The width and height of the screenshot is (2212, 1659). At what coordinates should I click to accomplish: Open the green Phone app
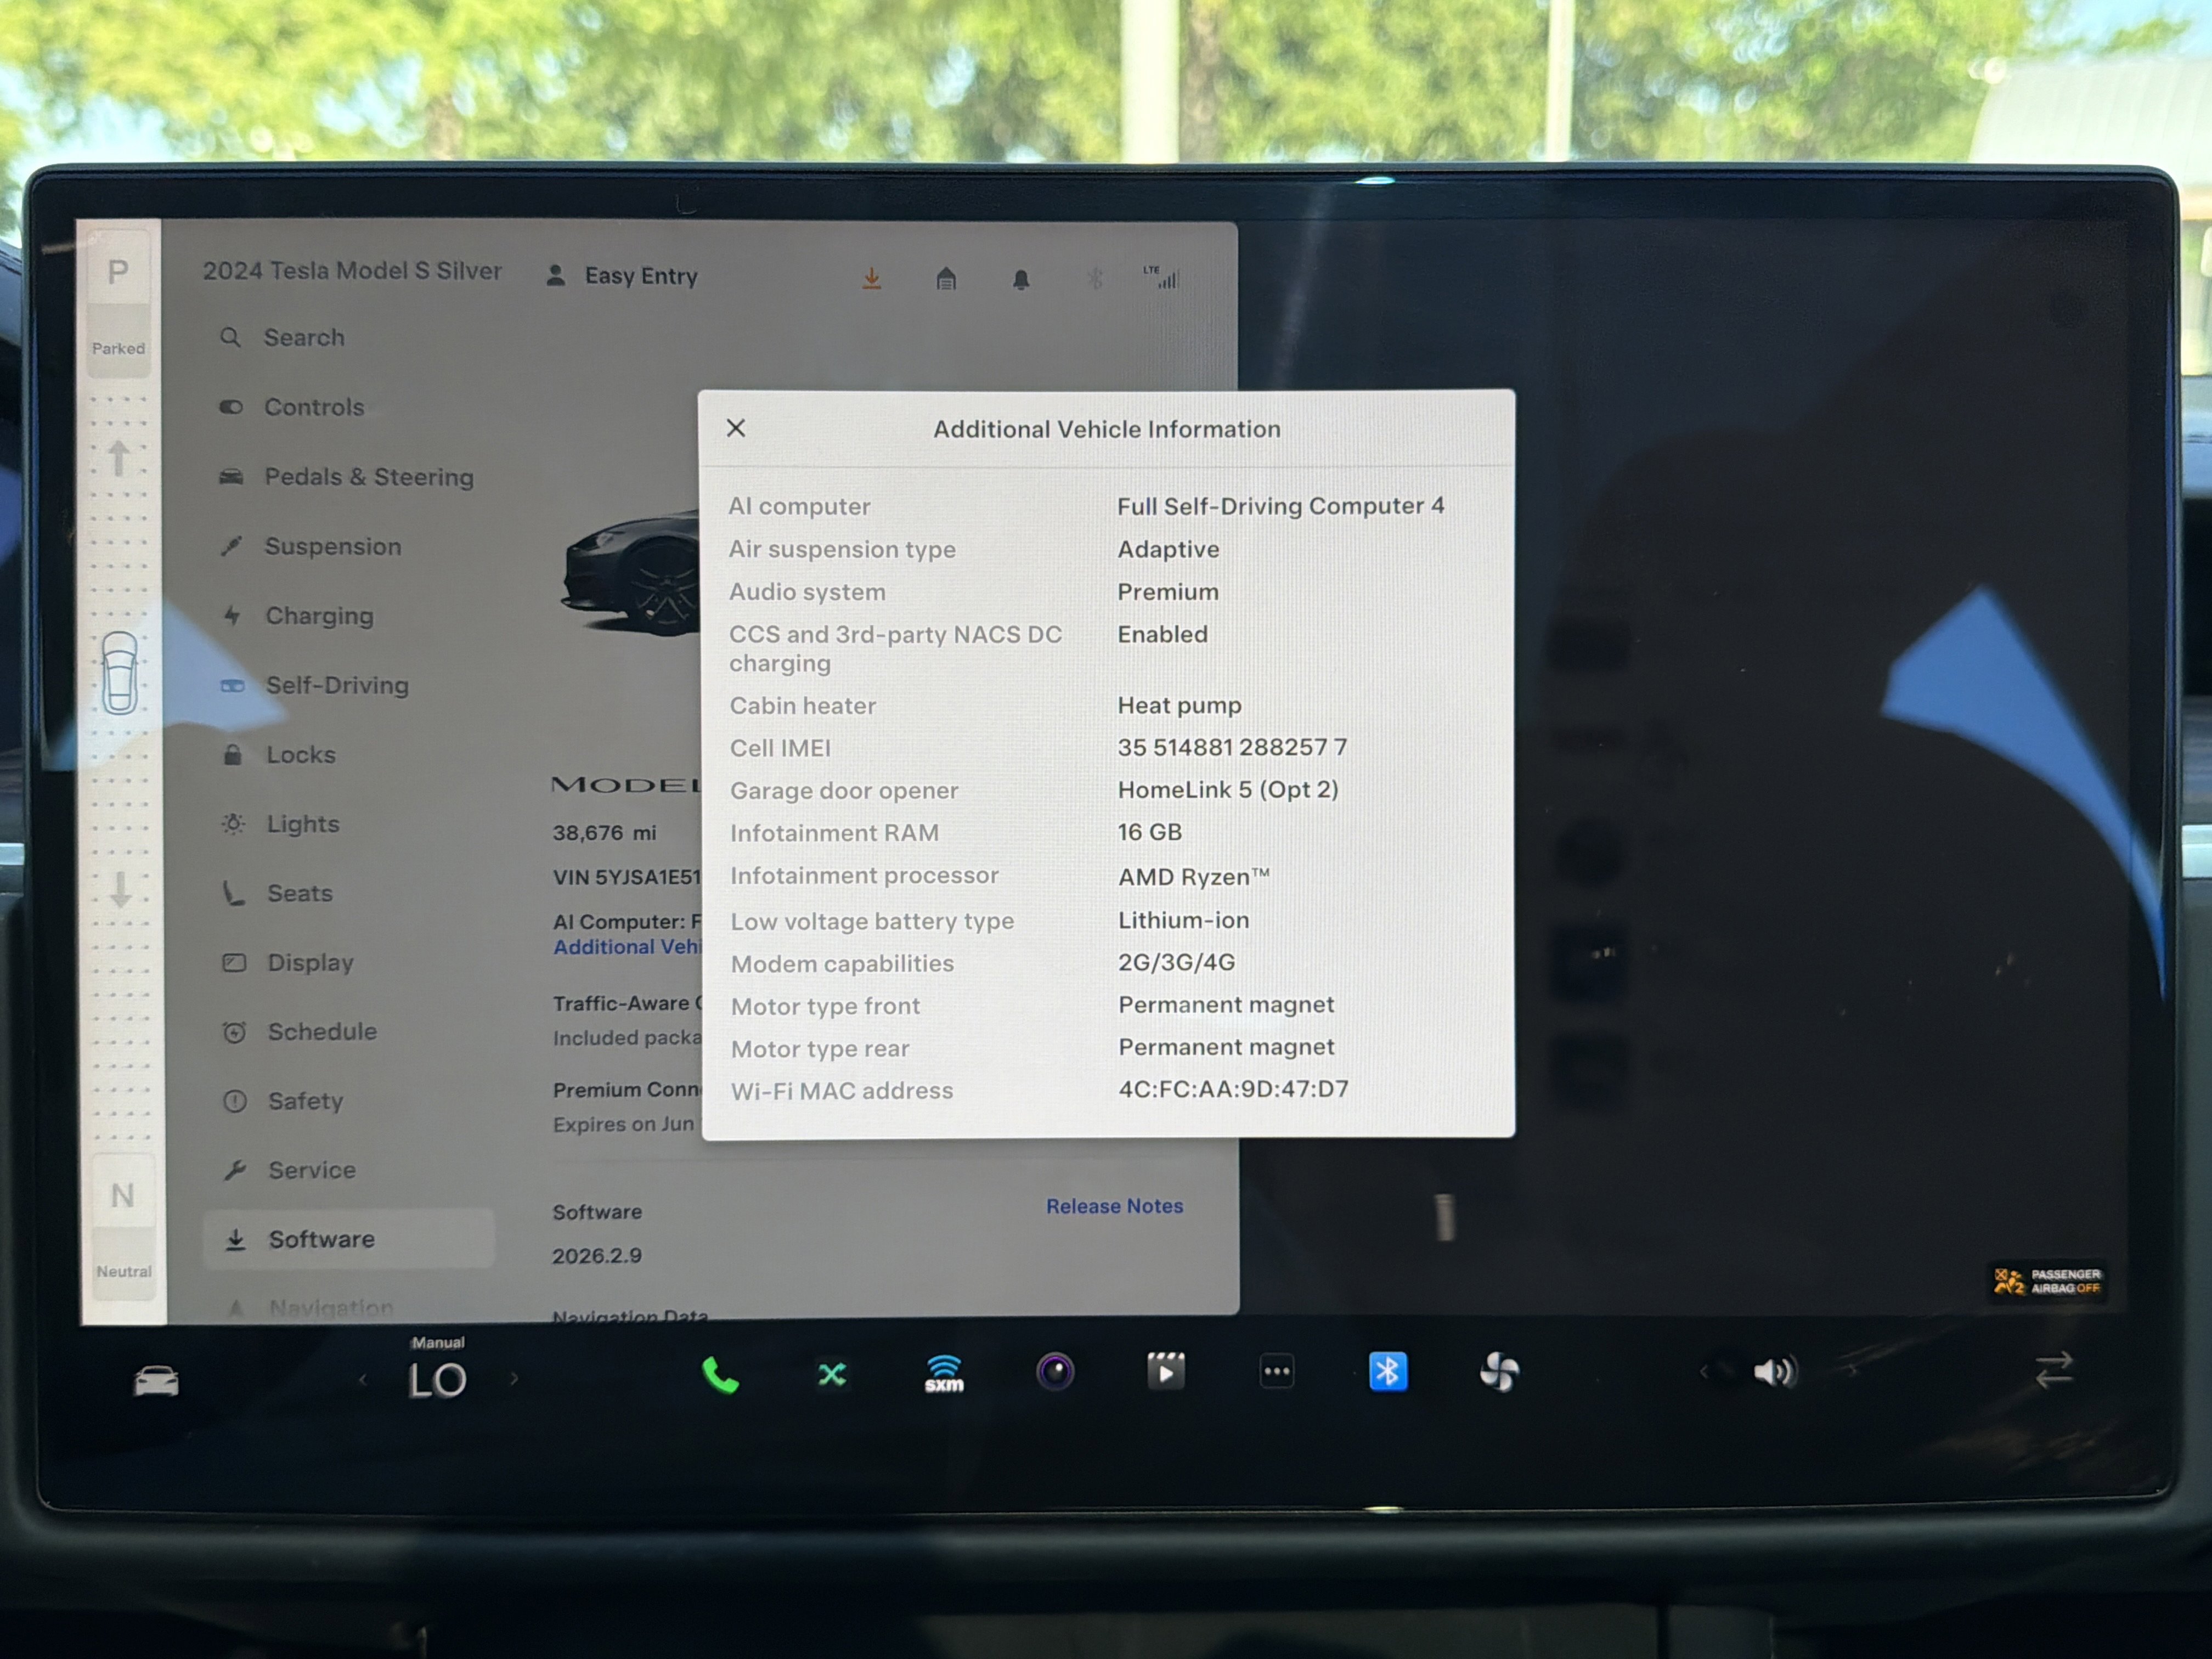(x=720, y=1375)
